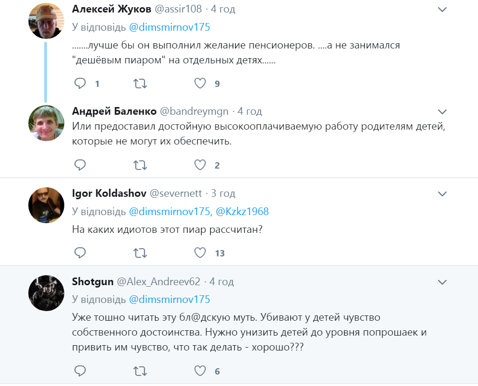This screenshot has width=478, height=386.
Task: Reply to Алексей Жуков's tweet
Action: click(x=80, y=83)
